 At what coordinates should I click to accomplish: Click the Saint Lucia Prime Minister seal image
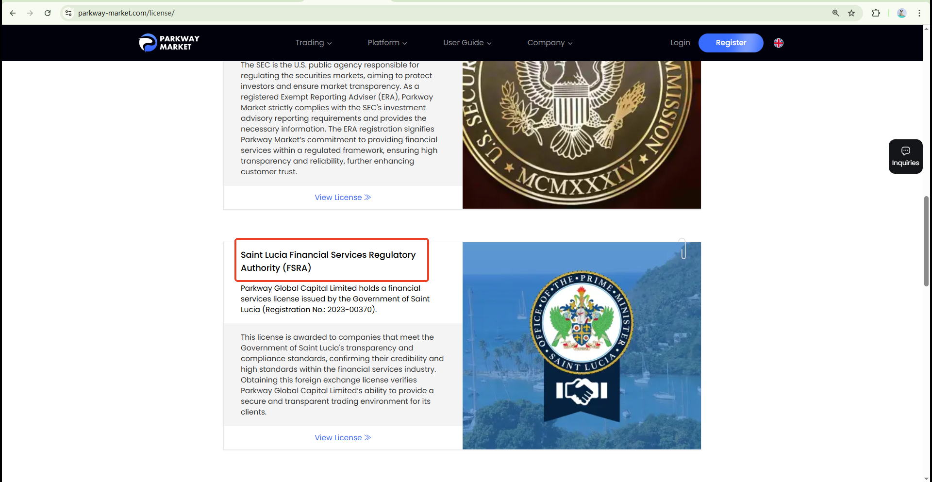[582, 346]
